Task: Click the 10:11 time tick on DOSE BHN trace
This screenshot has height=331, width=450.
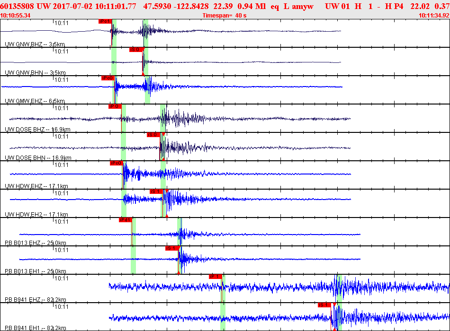Action: point(62,136)
